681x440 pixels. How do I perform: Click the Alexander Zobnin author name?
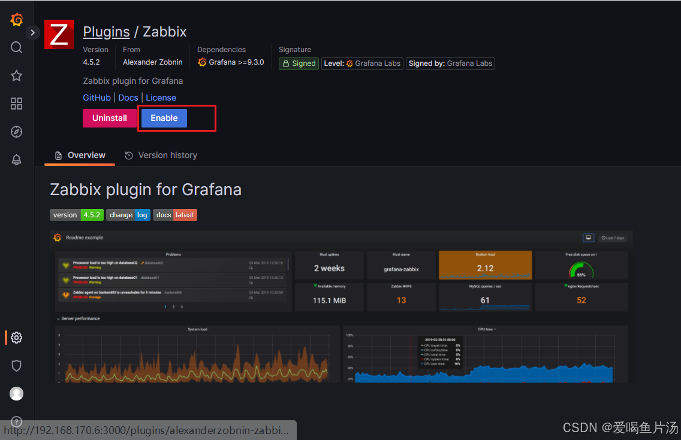pyautogui.click(x=152, y=62)
